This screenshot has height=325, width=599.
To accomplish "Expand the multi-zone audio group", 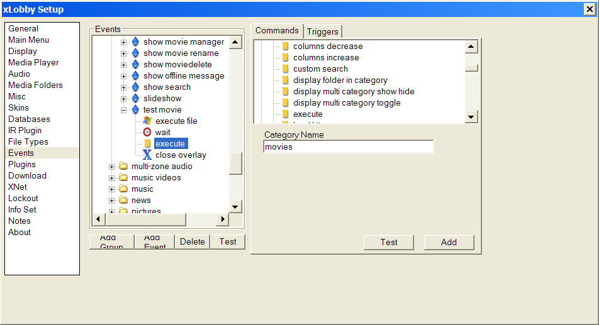I will click(111, 167).
